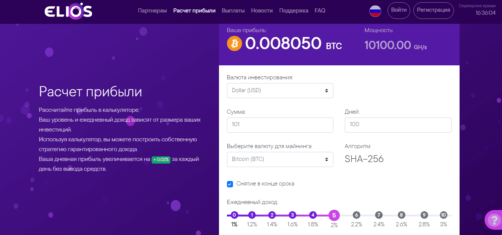Click the level 0 marker on the income scale

coord(234,215)
